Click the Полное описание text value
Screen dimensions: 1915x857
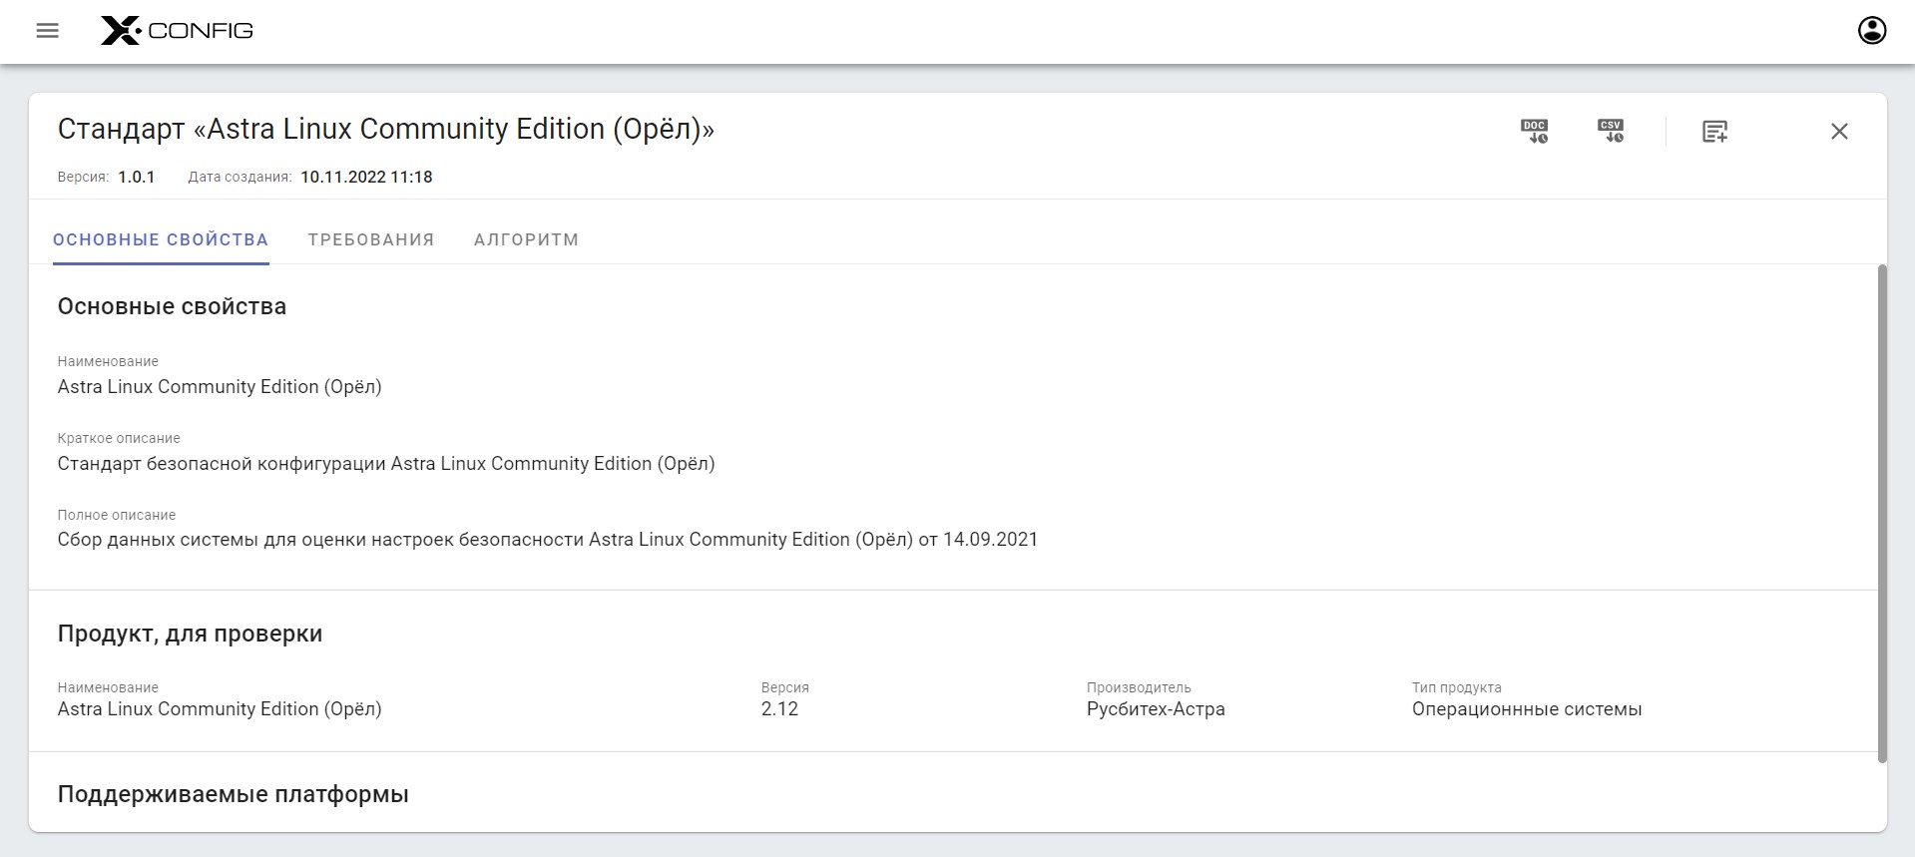tap(547, 540)
